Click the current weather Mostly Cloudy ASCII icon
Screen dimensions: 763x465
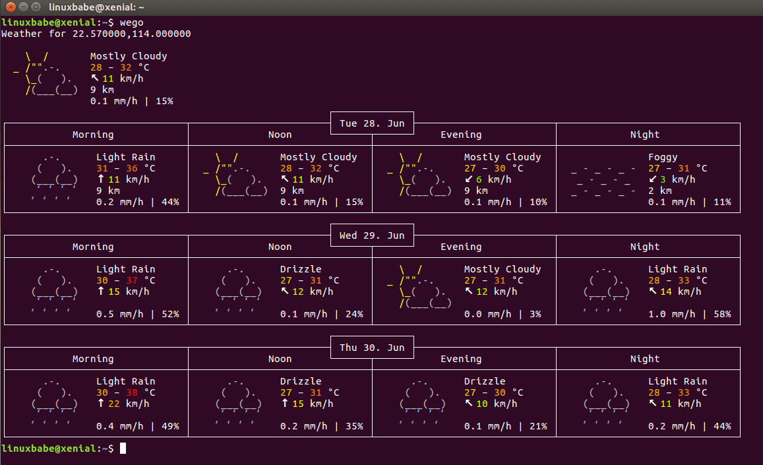point(46,74)
